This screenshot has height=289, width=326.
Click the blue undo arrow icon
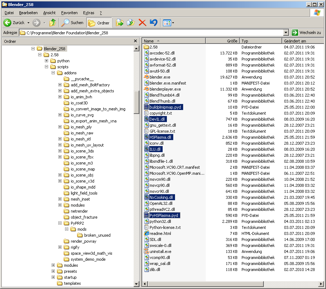tap(154, 23)
